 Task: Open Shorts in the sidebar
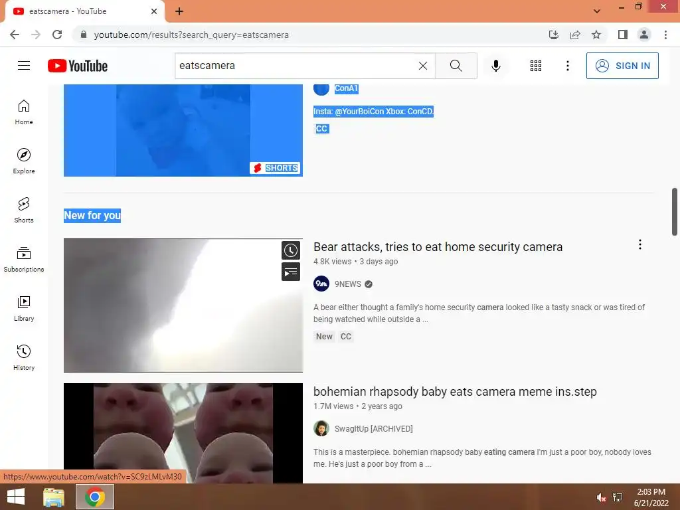[24, 211]
